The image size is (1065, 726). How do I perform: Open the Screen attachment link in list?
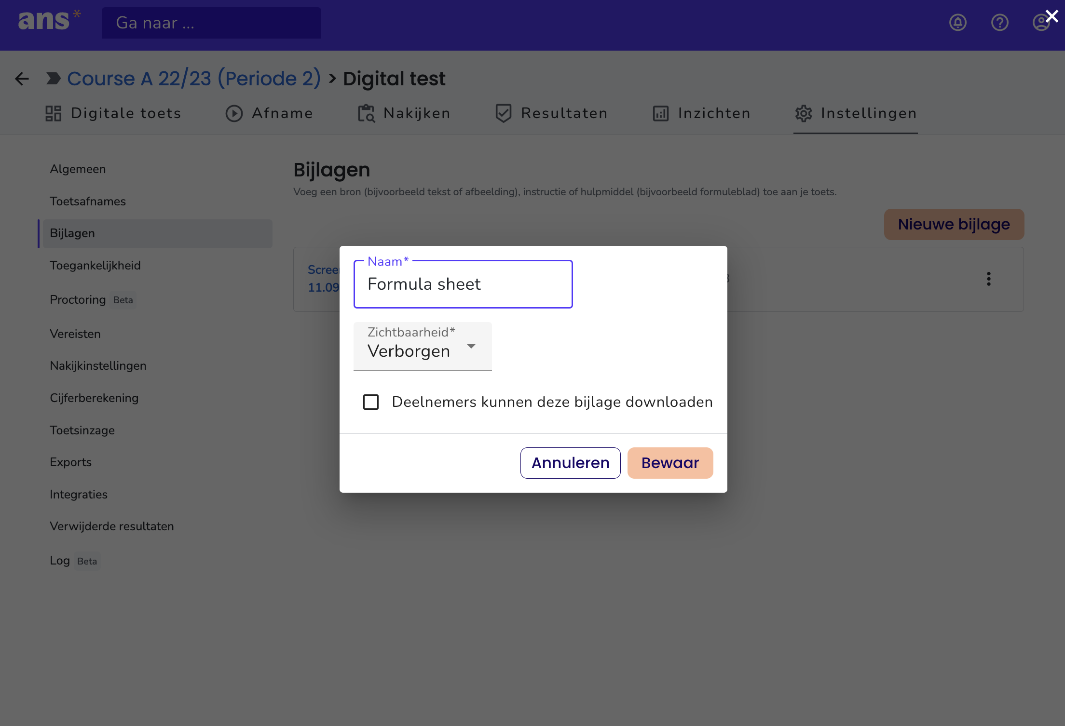point(324,279)
